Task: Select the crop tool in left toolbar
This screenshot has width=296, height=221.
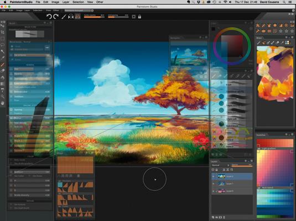Action: click(x=2, y=33)
